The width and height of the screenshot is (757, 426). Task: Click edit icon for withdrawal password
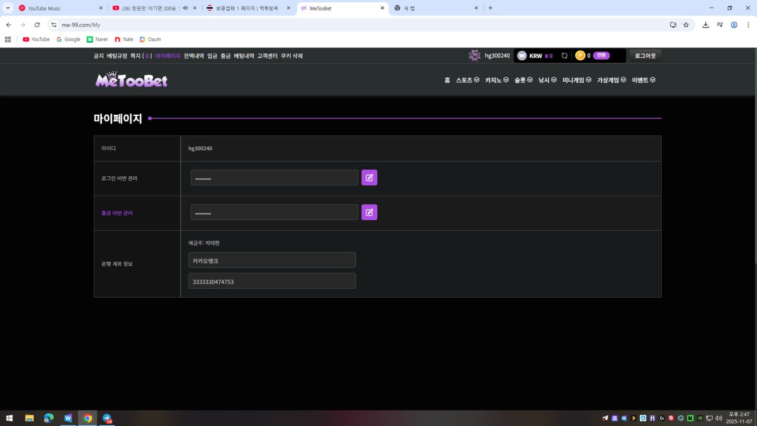[x=369, y=212]
